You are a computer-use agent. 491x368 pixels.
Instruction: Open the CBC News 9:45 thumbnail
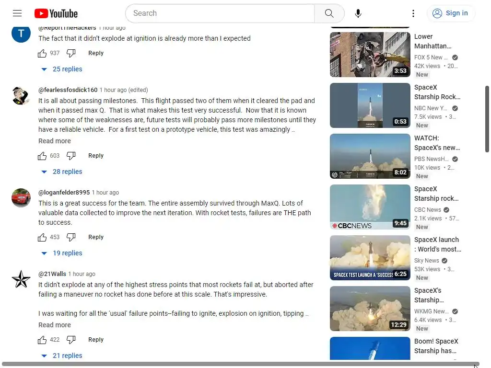point(370,207)
